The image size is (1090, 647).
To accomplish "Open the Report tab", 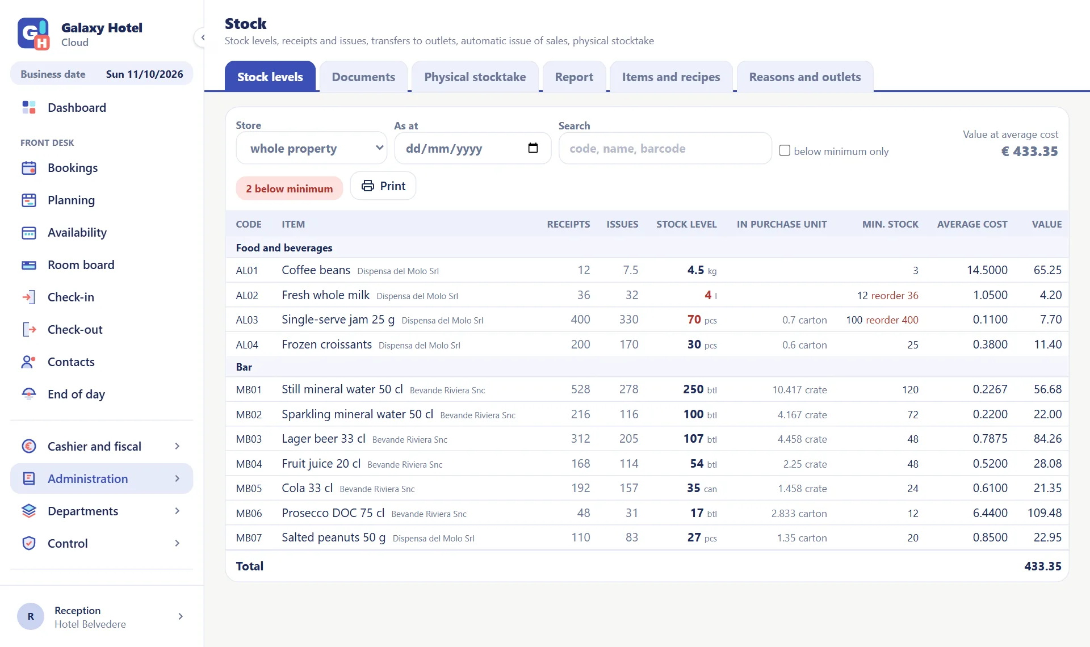I will [x=574, y=77].
